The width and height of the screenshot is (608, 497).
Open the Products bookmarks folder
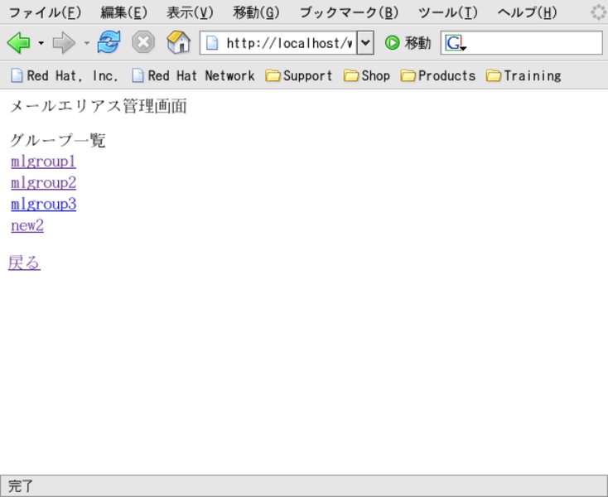point(438,75)
